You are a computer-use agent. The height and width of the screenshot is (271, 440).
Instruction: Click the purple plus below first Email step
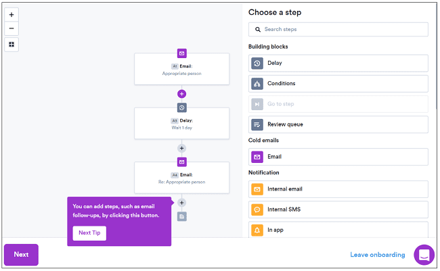181,94
